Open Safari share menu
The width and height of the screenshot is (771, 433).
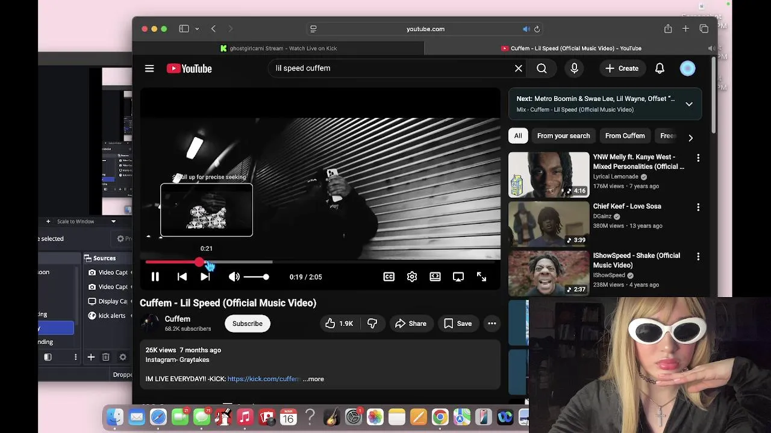(x=668, y=29)
